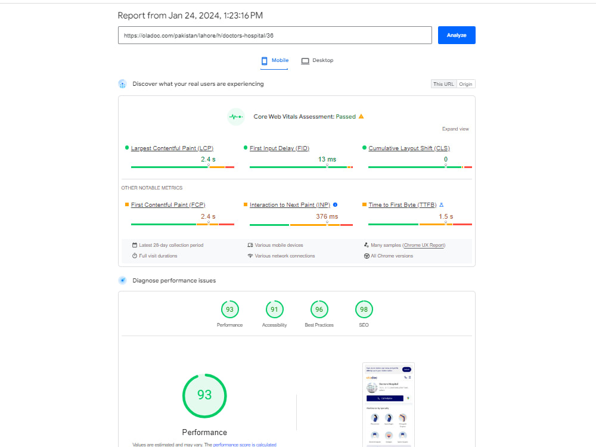Click the Diagnose performance issues icon
The image size is (596, 447).
point(122,281)
